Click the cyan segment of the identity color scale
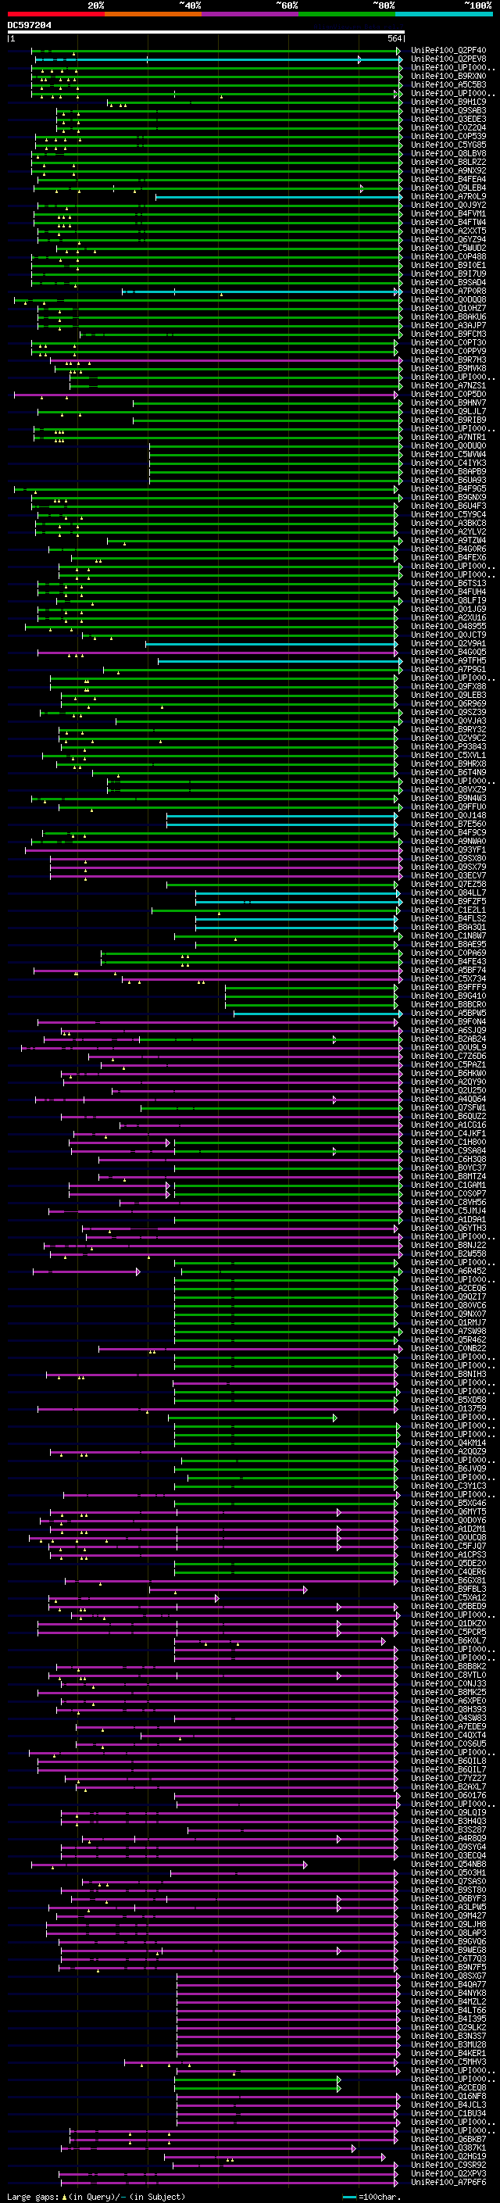 point(444,14)
